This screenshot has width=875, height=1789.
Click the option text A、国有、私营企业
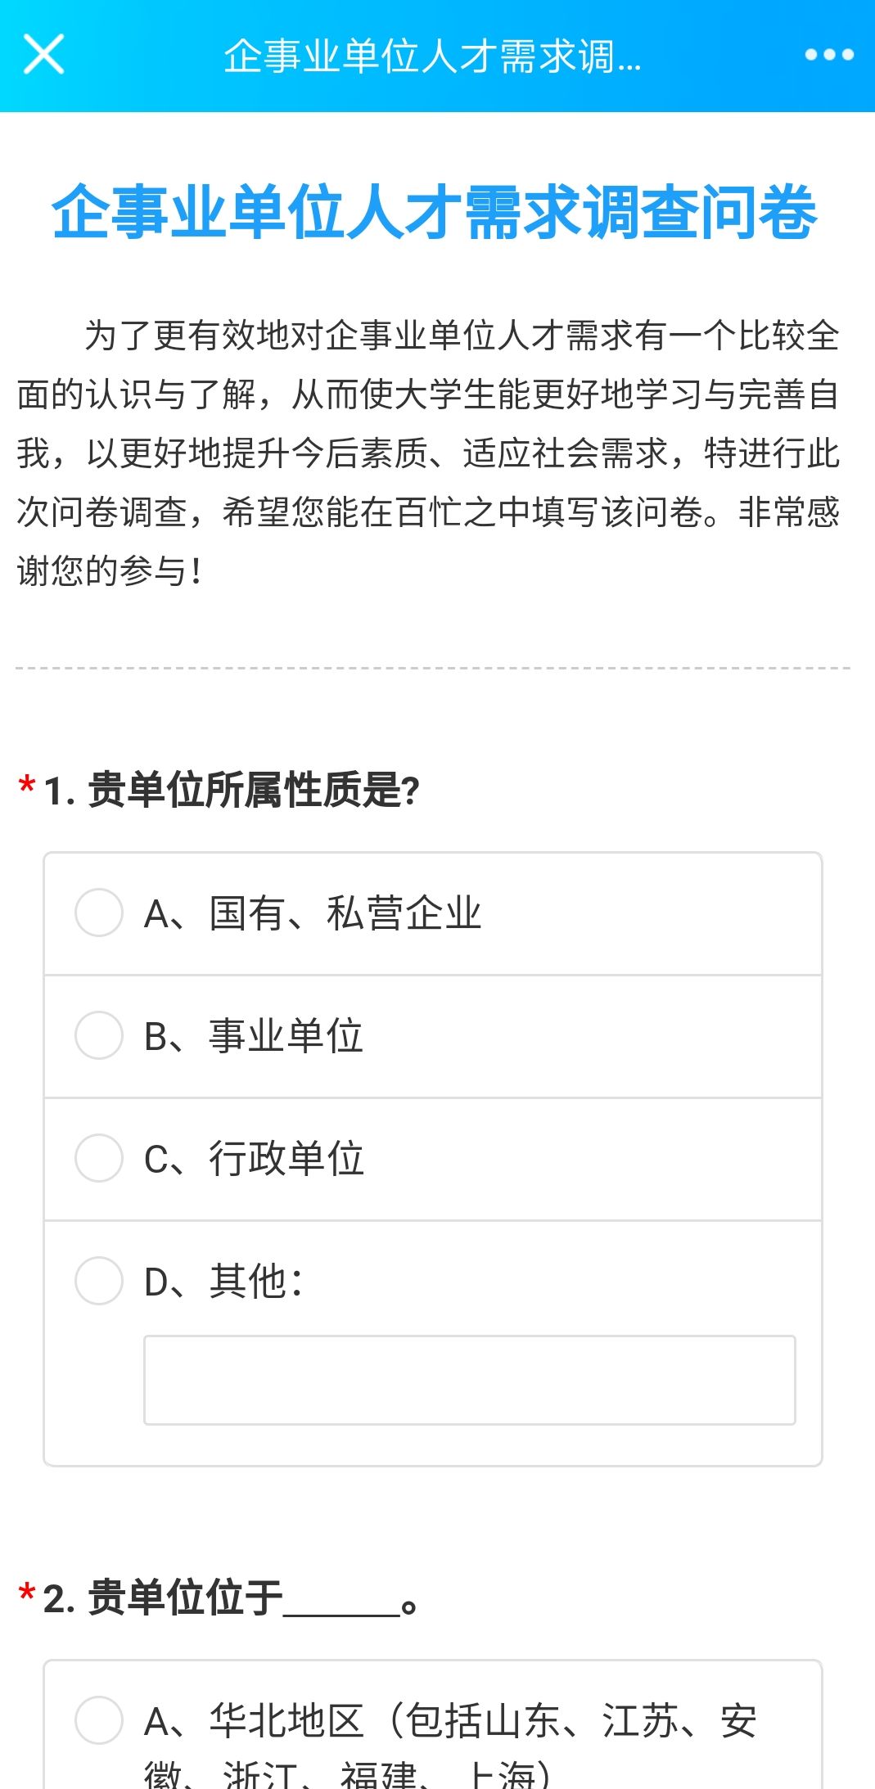click(x=313, y=913)
